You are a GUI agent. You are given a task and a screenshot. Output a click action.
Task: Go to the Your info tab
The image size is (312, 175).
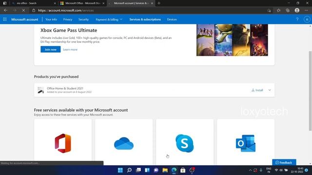(51, 19)
